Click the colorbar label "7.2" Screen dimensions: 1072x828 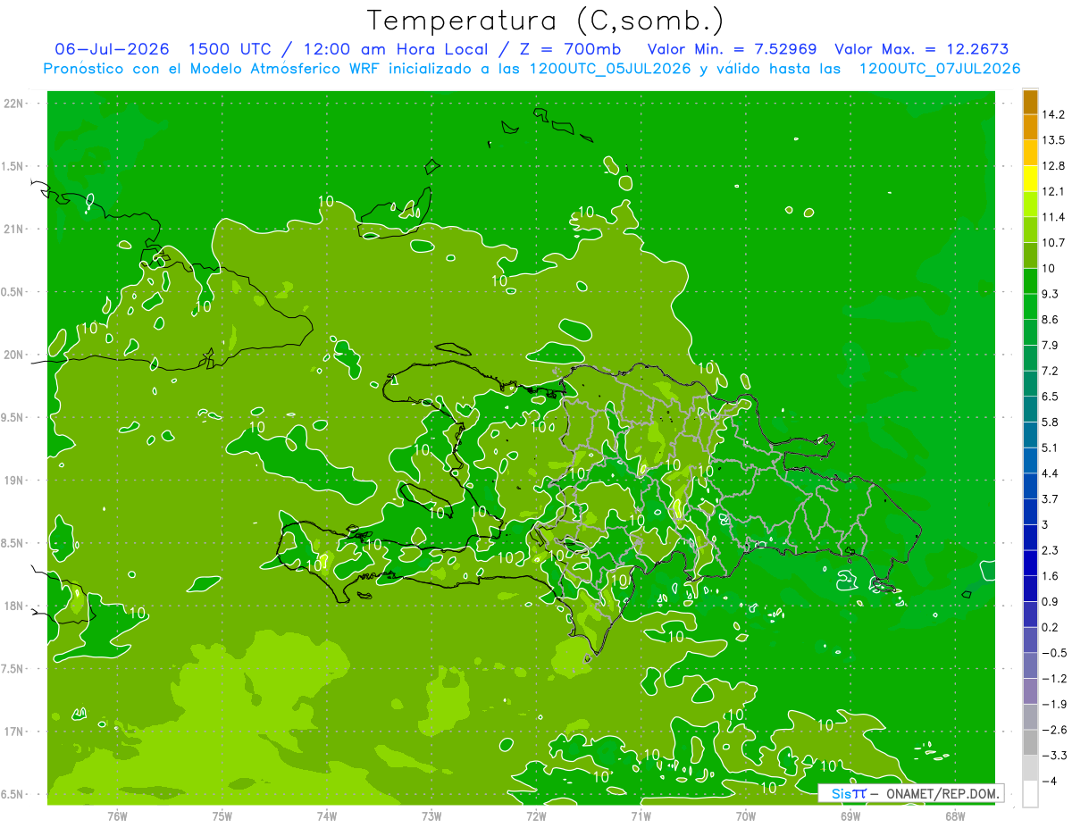tap(1051, 371)
